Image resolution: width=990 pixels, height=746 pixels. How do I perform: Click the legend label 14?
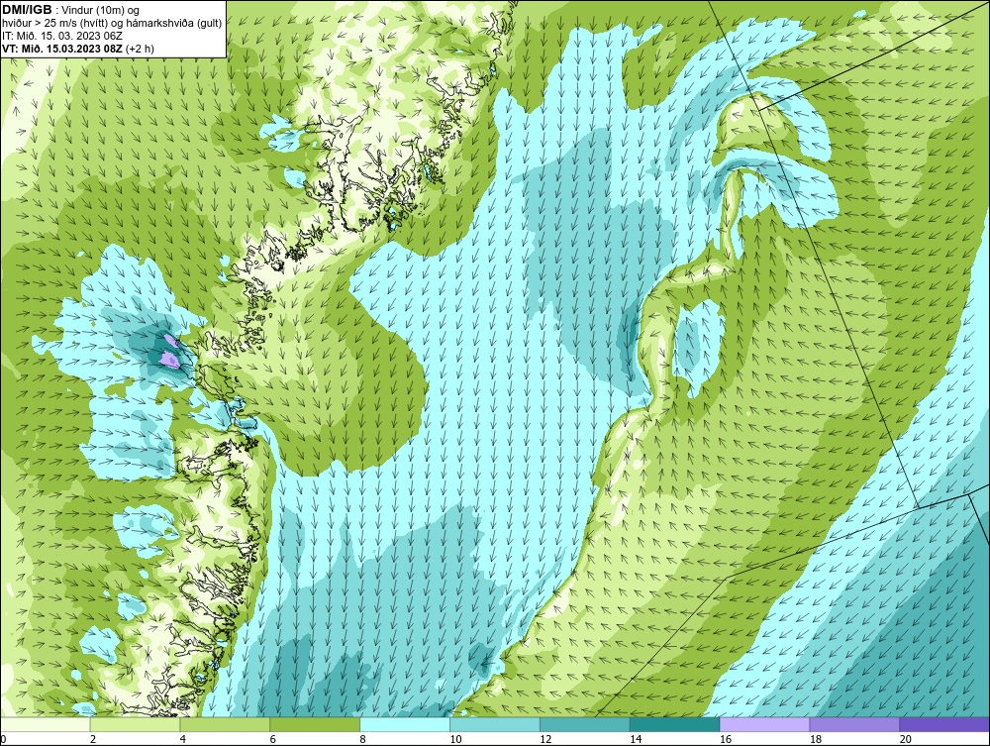coord(636,739)
